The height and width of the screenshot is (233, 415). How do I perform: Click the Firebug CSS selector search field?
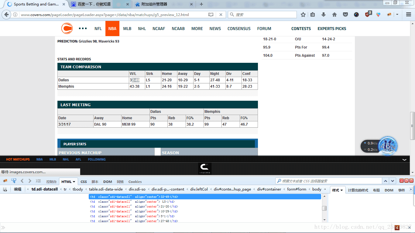point(328,181)
